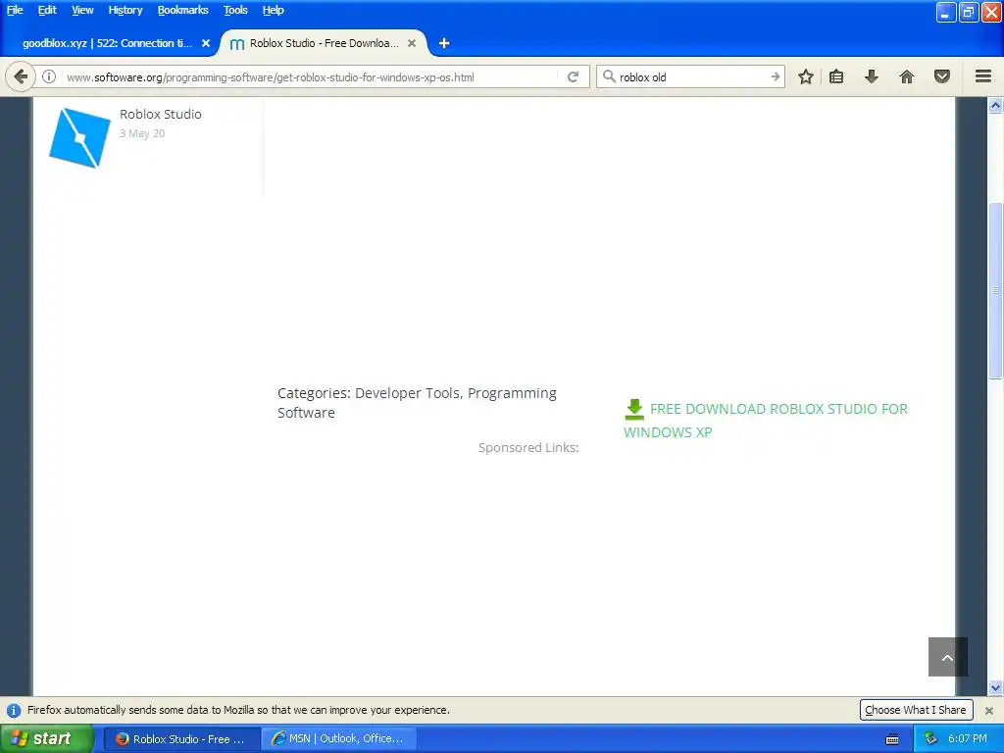Viewport: 1004px width, 753px height.
Task: Click the search box containing roblox old
Action: tap(691, 76)
